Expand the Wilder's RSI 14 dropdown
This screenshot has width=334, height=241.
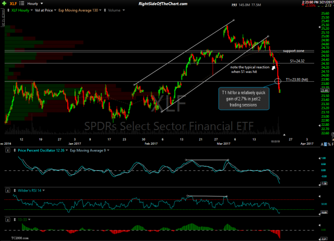(x=44, y=191)
